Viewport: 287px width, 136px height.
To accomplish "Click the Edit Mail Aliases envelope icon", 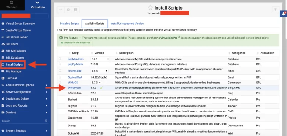I will [3, 51].
